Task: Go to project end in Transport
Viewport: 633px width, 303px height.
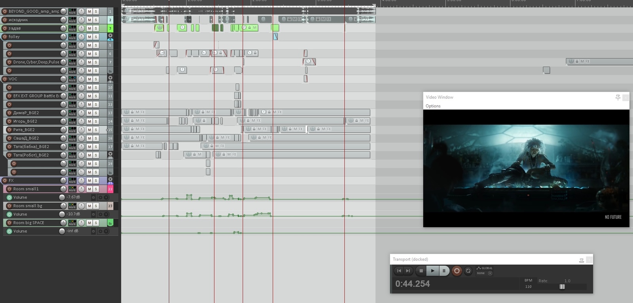Action: coord(408,271)
